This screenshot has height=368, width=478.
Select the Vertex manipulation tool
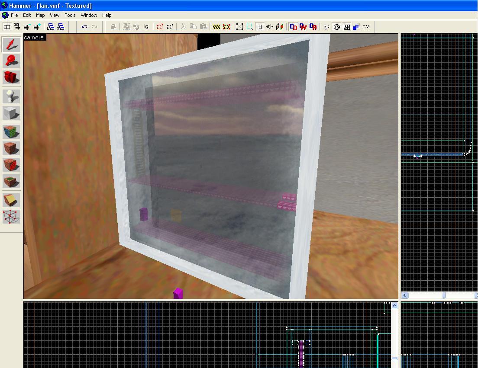11,216
